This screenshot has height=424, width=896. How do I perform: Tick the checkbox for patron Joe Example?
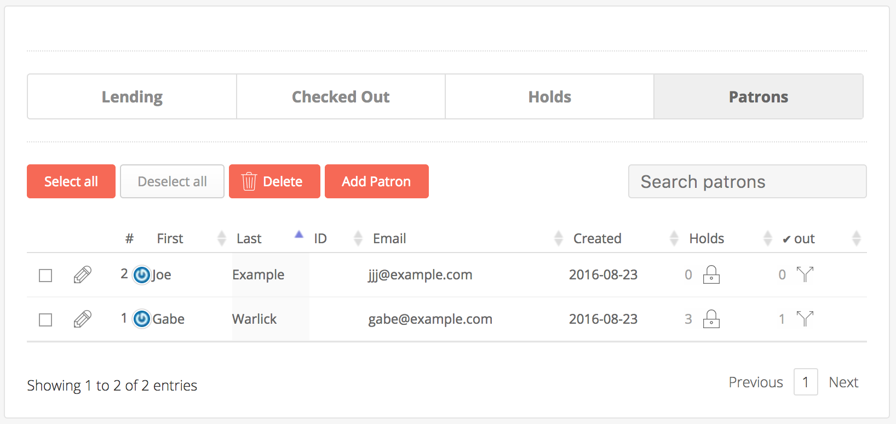pos(45,275)
